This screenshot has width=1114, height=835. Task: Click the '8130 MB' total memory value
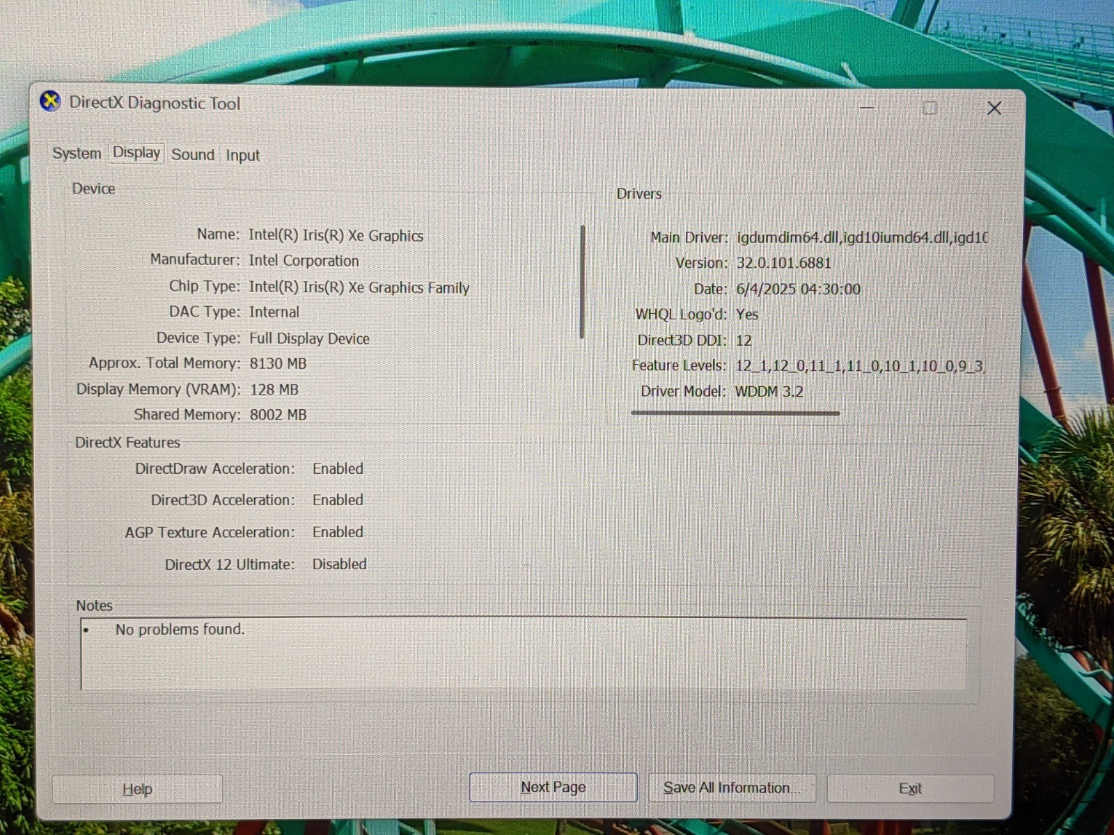(x=278, y=363)
